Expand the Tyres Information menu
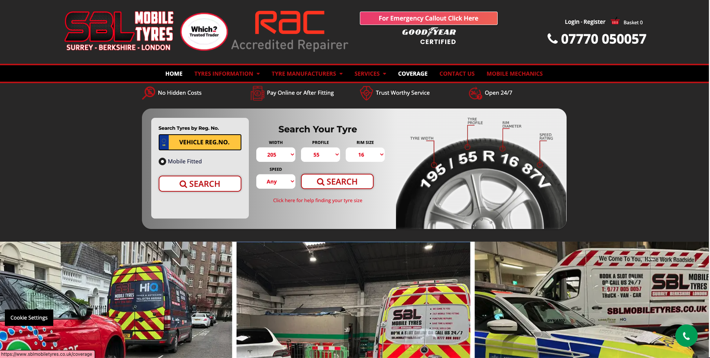The width and height of the screenshot is (710, 358). point(227,74)
